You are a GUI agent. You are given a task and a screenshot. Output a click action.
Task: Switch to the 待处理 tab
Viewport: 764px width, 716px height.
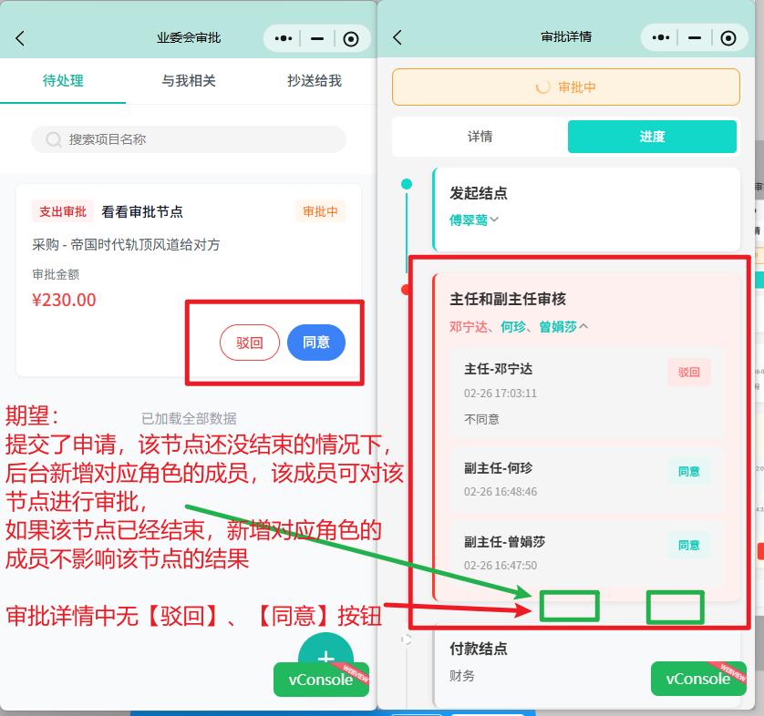tap(63, 81)
